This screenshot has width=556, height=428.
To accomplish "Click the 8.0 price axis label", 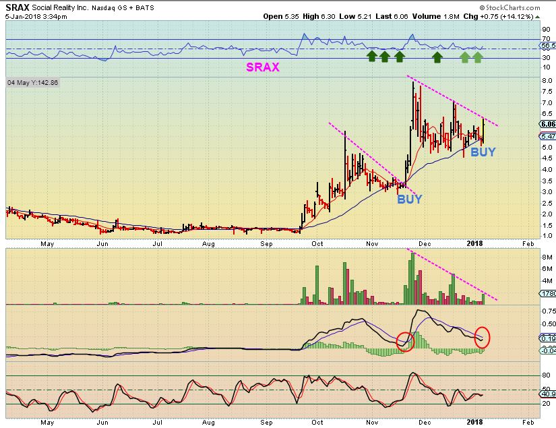I will click(x=547, y=80).
